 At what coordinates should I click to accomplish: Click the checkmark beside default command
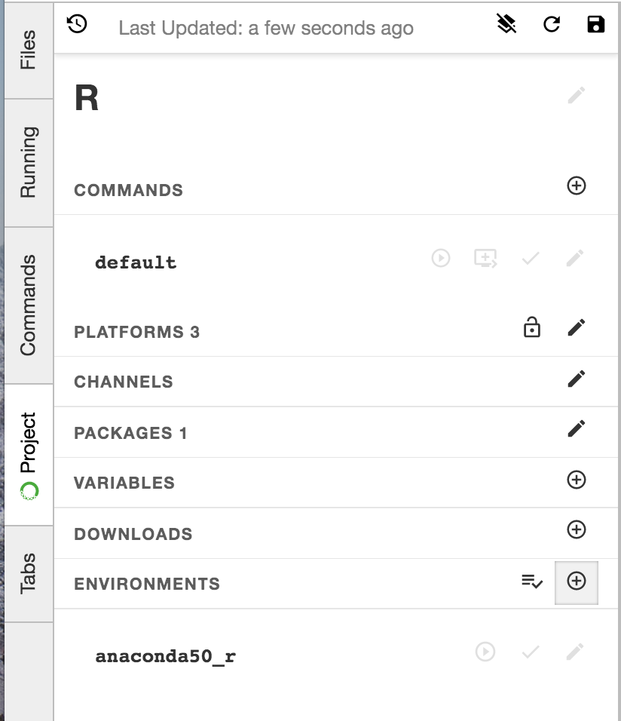click(x=531, y=259)
